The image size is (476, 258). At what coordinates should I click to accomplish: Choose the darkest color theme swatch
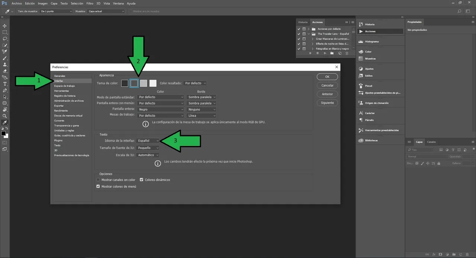point(125,83)
